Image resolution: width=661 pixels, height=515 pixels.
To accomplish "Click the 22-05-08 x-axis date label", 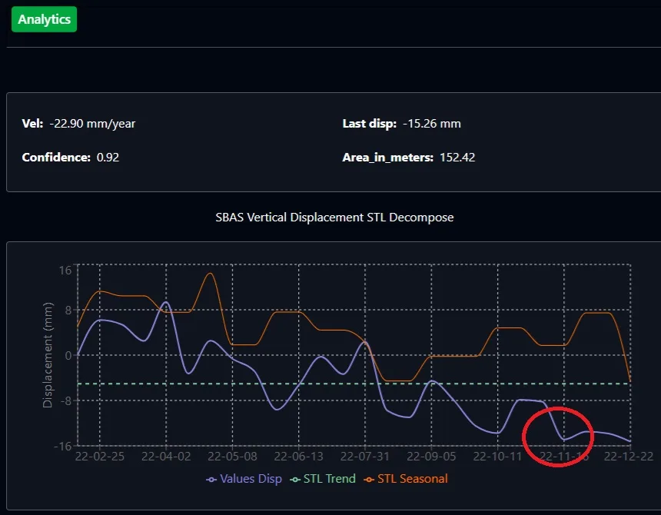I will click(x=232, y=457).
